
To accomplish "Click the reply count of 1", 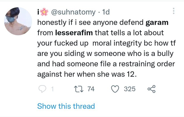I will (53, 89).
